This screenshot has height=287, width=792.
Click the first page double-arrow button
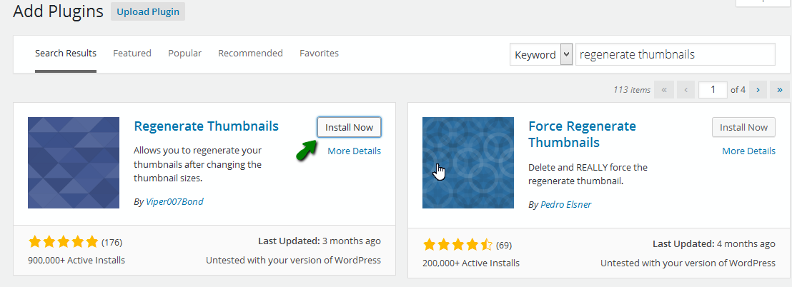(664, 90)
